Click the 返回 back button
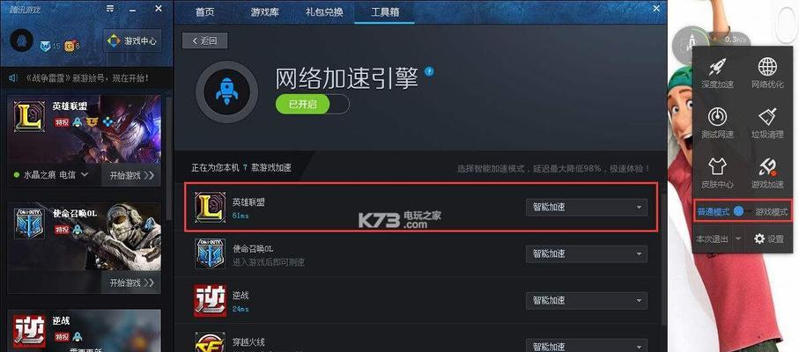 (x=205, y=40)
